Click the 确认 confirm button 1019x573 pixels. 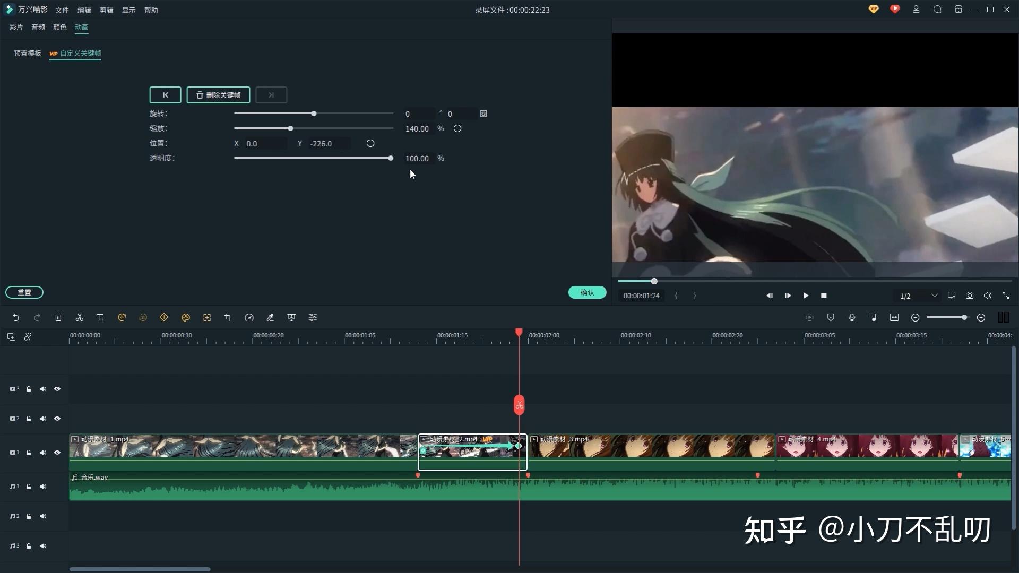[587, 292]
